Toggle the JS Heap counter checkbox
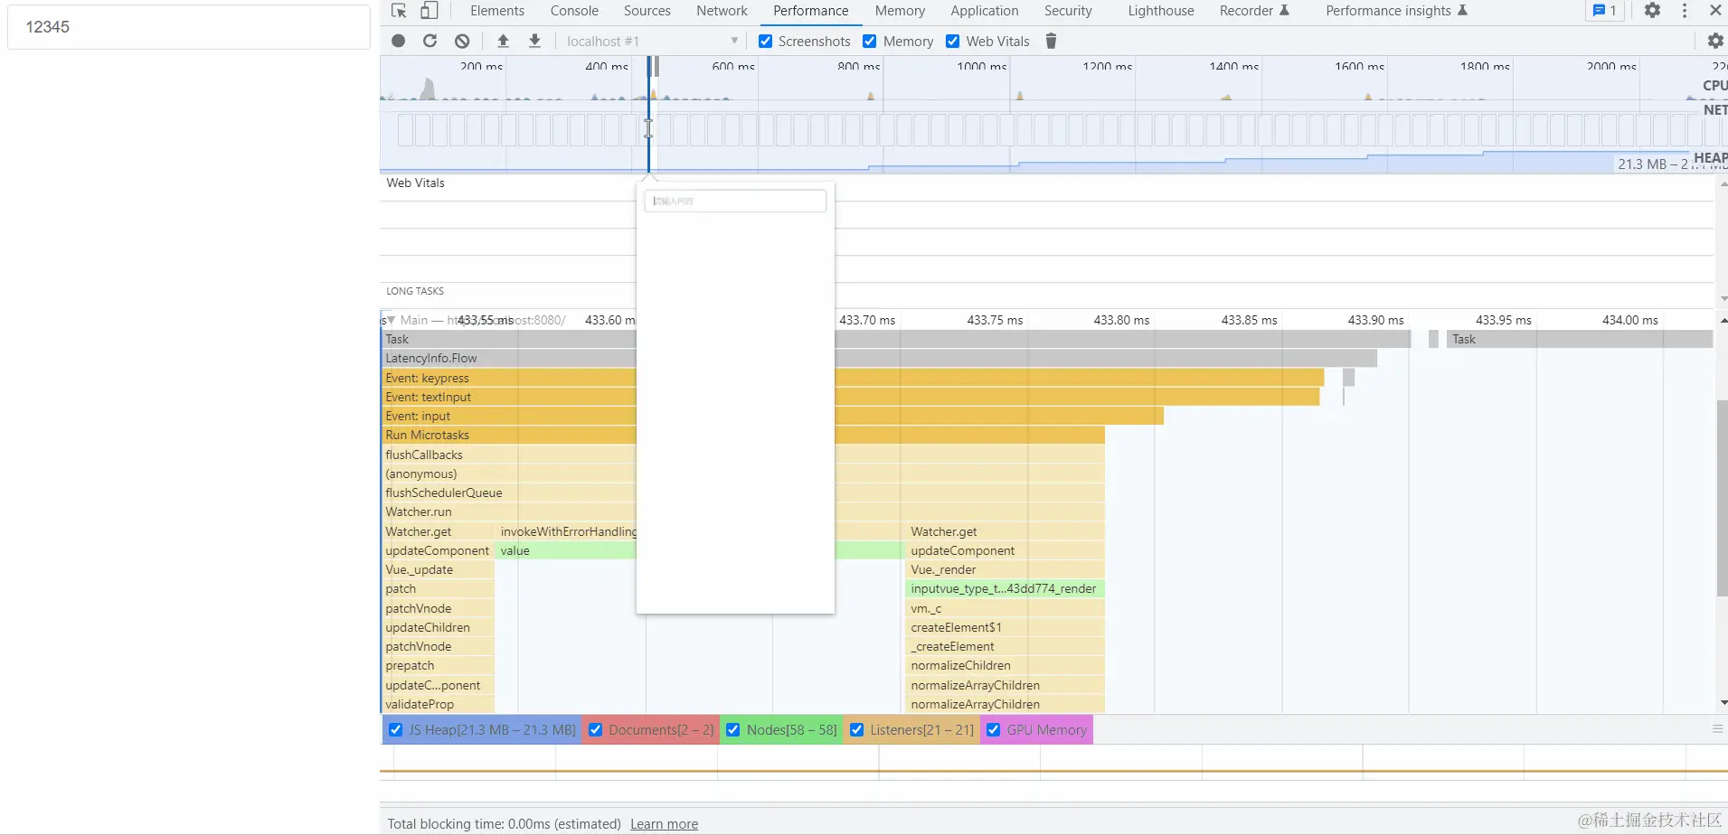 [x=396, y=730]
